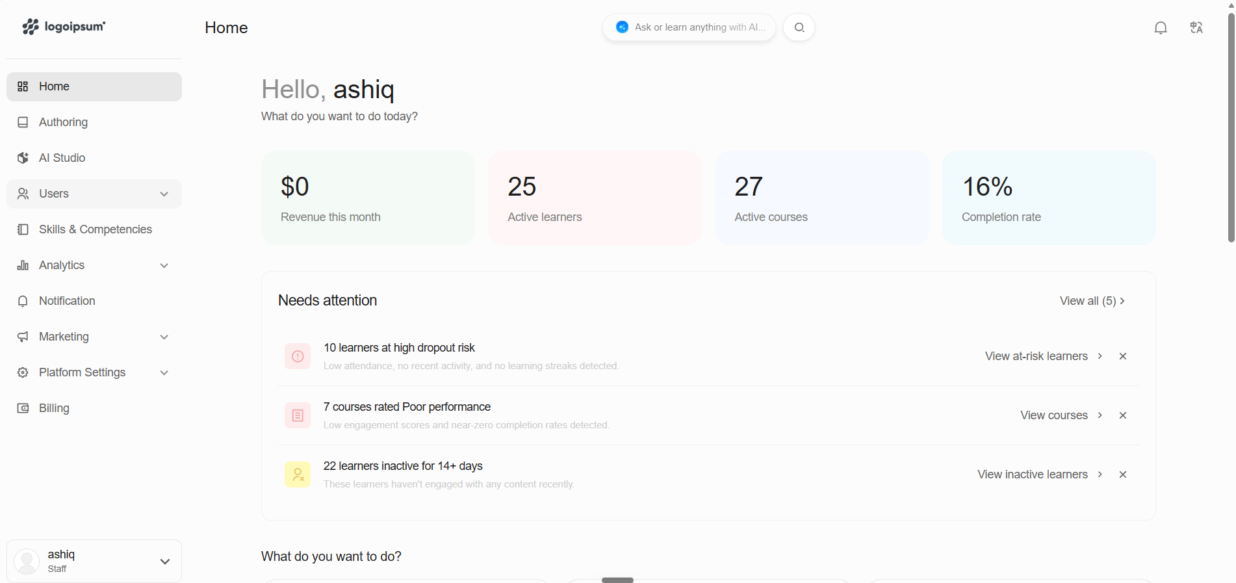The width and height of the screenshot is (1236, 583).
Task: Click the Marketing megaphone icon
Action: click(23, 337)
